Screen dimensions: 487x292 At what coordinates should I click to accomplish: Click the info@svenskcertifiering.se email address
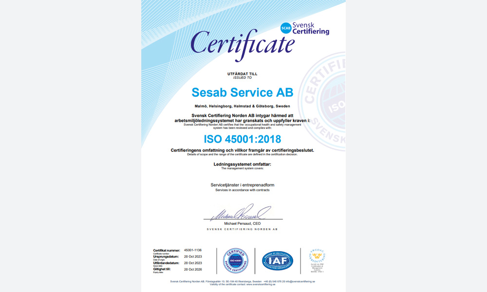[x=300, y=280]
